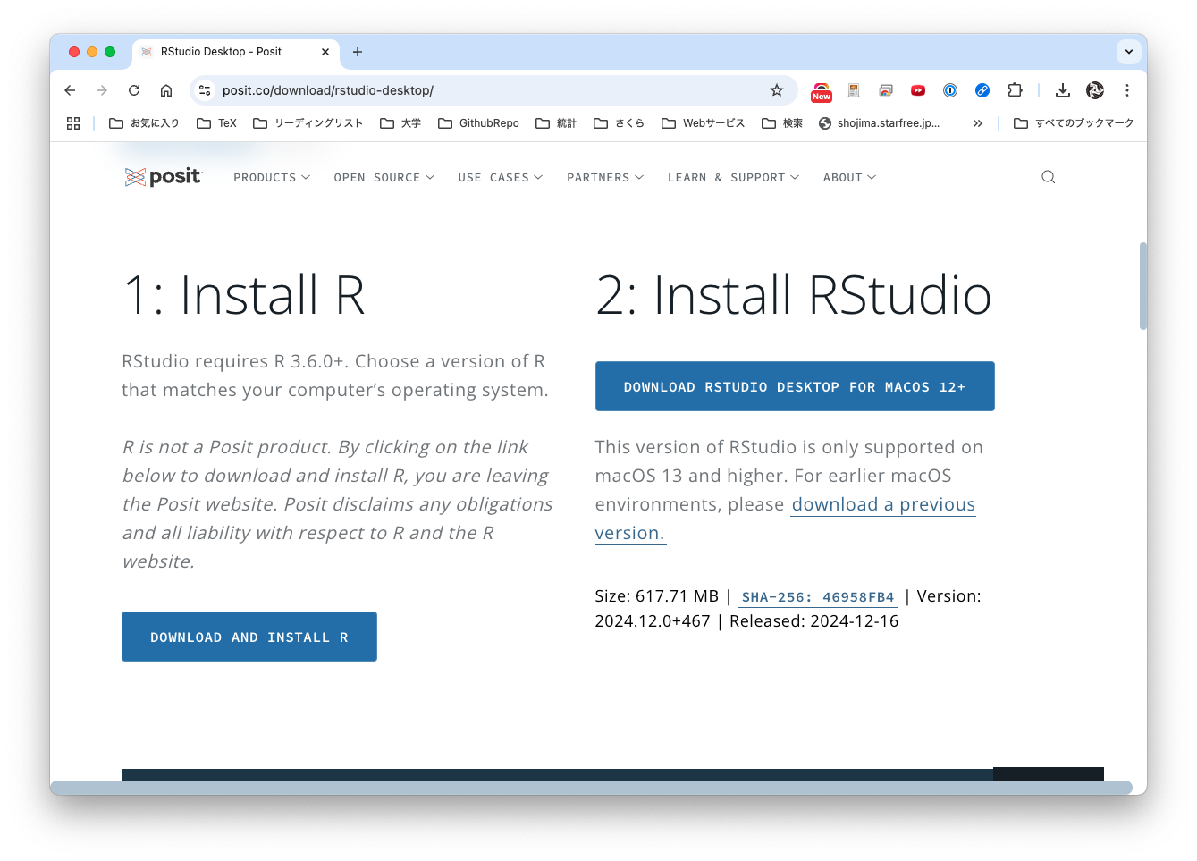Open the SHA-256 checksum link
1197x861 pixels.
click(817, 597)
